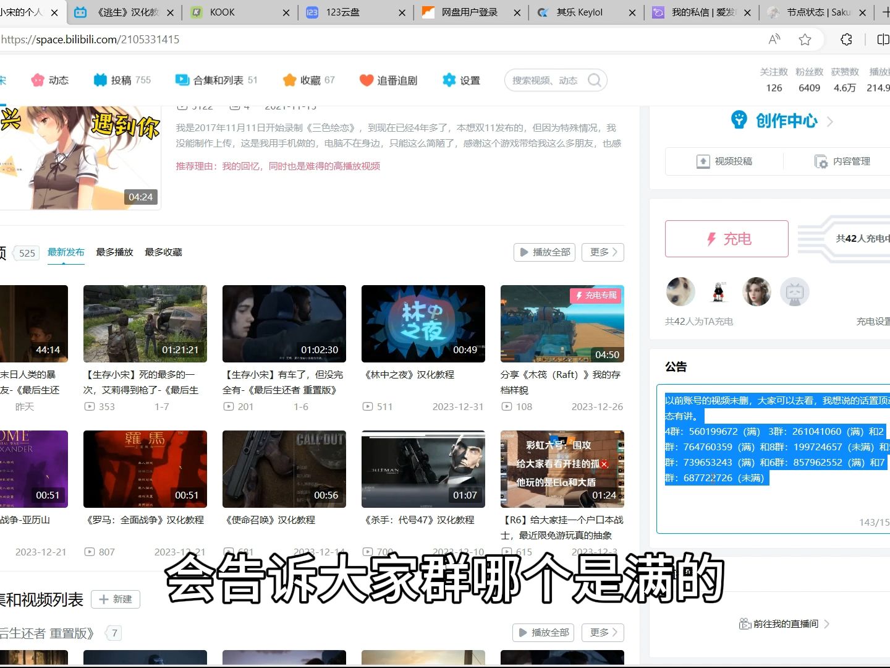Image resolution: width=890 pixels, height=668 pixels.
Task: Click the 新建 button beside 视频列表
Action: (x=116, y=599)
